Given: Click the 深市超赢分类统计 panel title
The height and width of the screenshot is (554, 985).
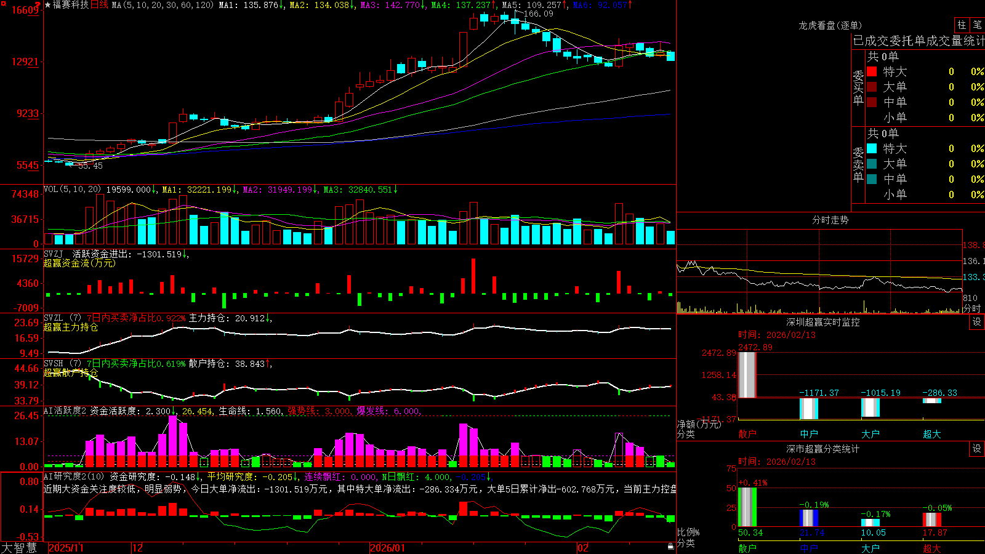Looking at the screenshot, I should pos(822,449).
